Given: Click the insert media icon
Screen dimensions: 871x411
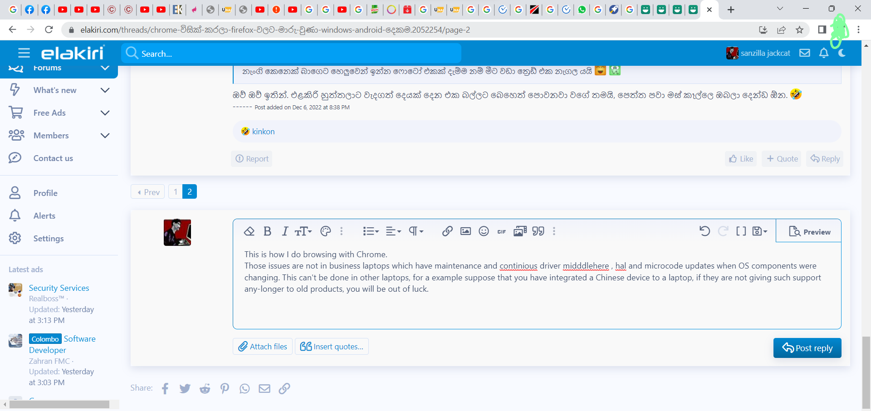Looking at the screenshot, I should tap(520, 231).
